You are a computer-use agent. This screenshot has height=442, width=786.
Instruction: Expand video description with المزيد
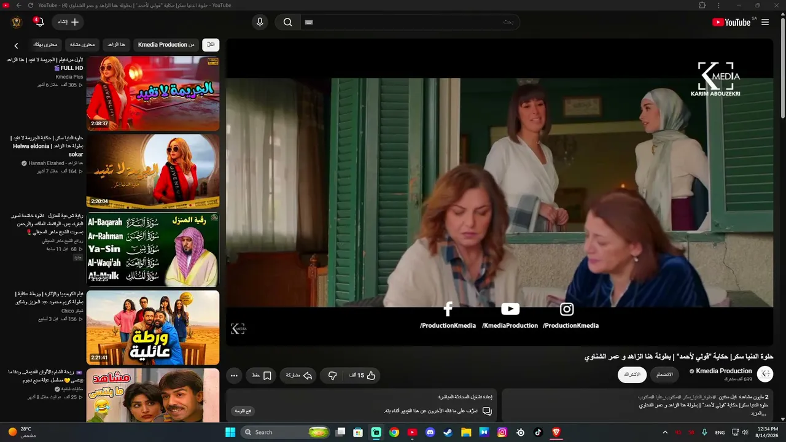(760, 413)
